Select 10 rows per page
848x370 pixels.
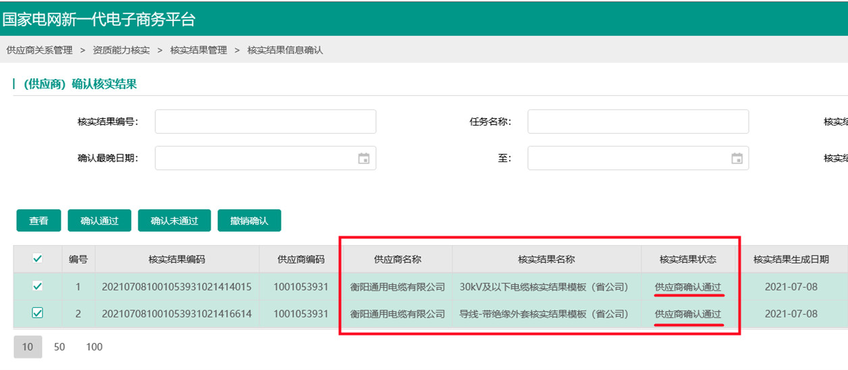[x=28, y=347]
